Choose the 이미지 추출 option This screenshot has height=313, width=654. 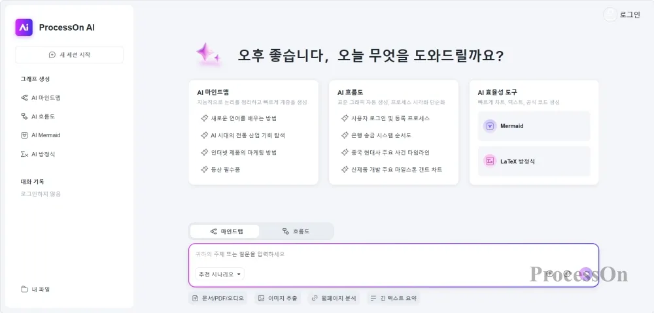click(x=278, y=298)
